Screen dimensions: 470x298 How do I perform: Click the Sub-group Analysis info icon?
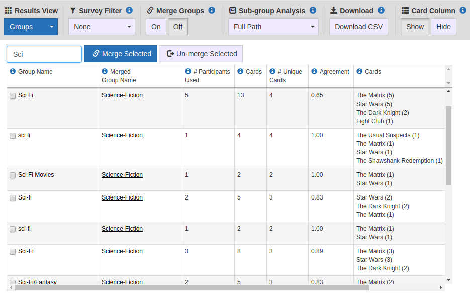tap(313, 10)
